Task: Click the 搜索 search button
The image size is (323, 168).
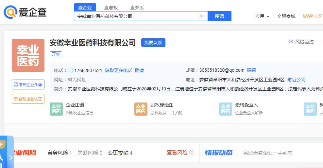Action: [219, 16]
